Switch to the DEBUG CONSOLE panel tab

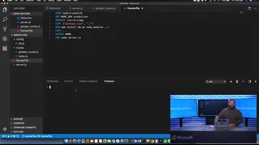click(x=88, y=81)
